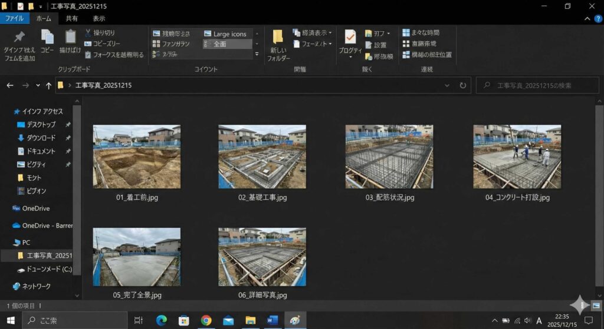The image size is (604, 329).
Task: Open the recent locations dropdown next to Forward
Action: coord(38,85)
